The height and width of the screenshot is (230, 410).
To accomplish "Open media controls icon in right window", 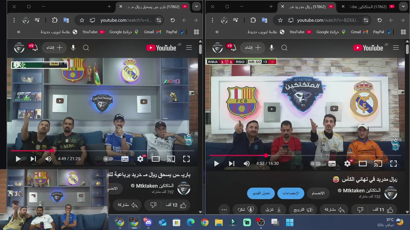I will [236, 20].
